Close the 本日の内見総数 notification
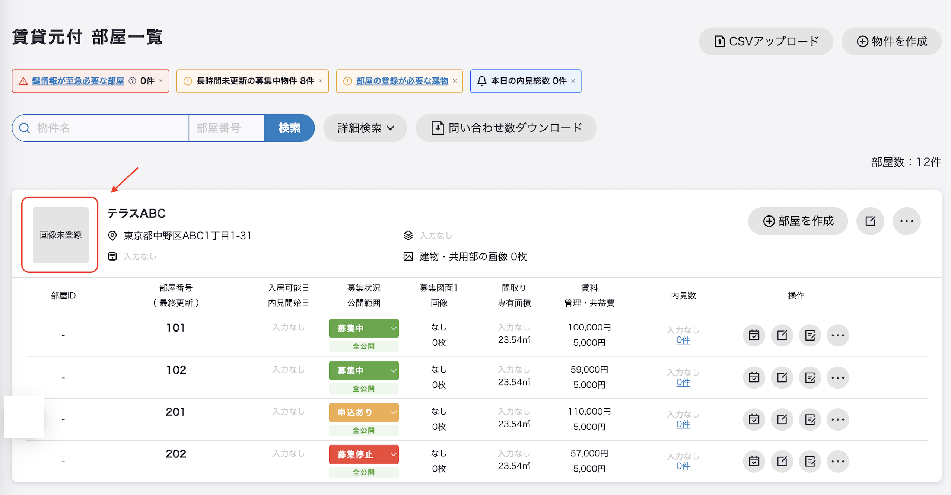Viewport: 951px width, 495px height. 573,81
